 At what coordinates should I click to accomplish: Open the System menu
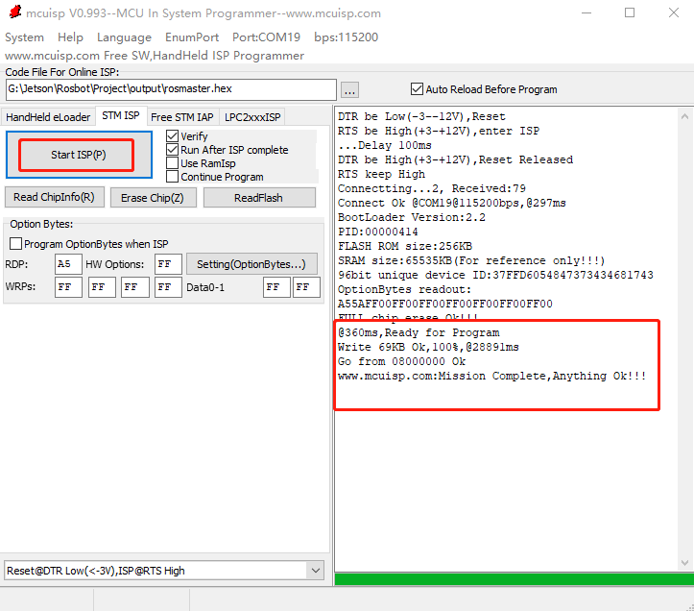[24, 37]
